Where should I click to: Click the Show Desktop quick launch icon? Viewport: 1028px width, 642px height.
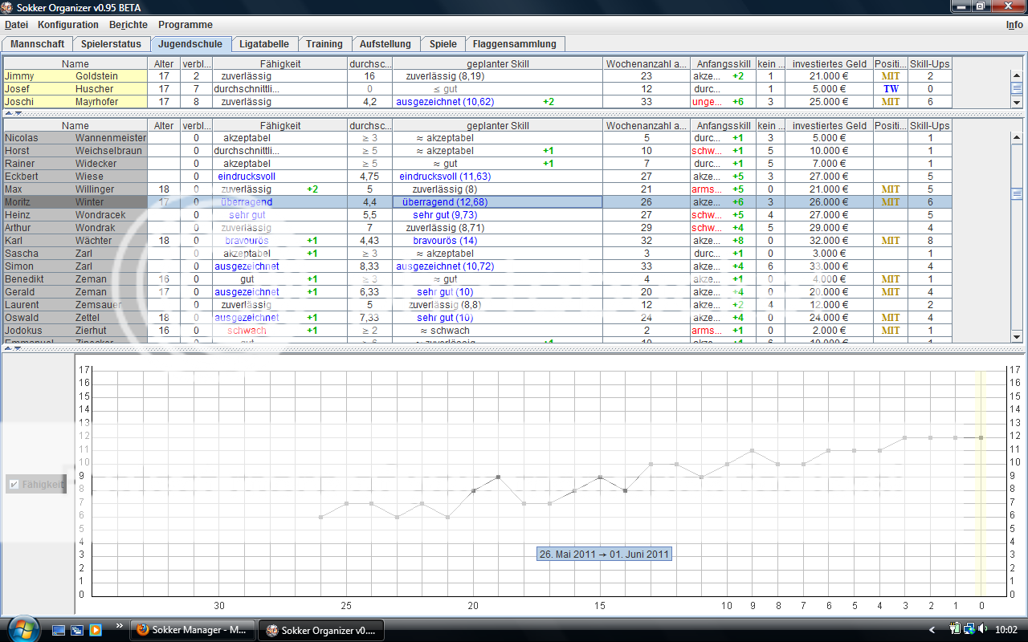point(59,630)
